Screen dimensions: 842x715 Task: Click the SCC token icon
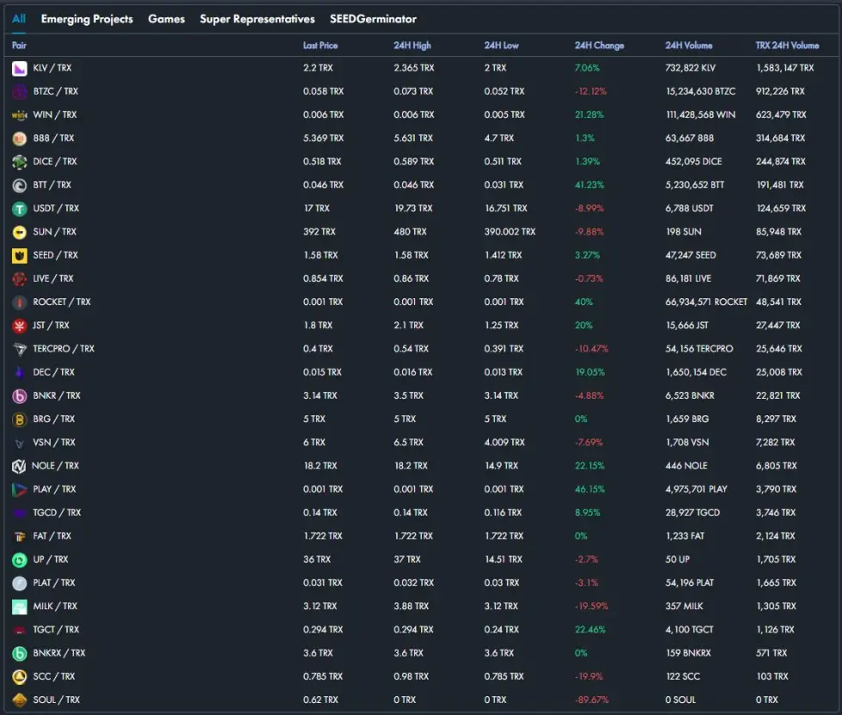coord(19,677)
